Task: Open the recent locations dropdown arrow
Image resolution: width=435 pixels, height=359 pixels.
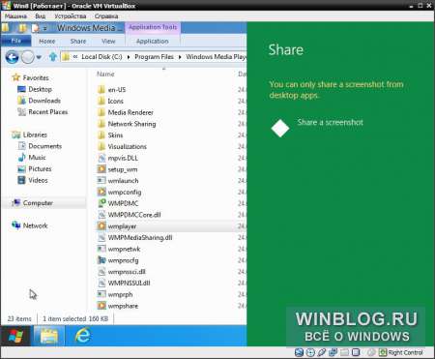Action: [39, 57]
